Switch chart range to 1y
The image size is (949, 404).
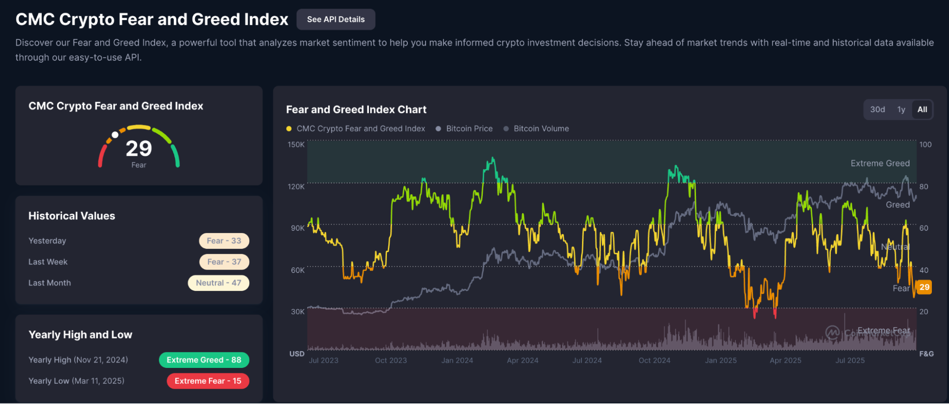point(901,110)
